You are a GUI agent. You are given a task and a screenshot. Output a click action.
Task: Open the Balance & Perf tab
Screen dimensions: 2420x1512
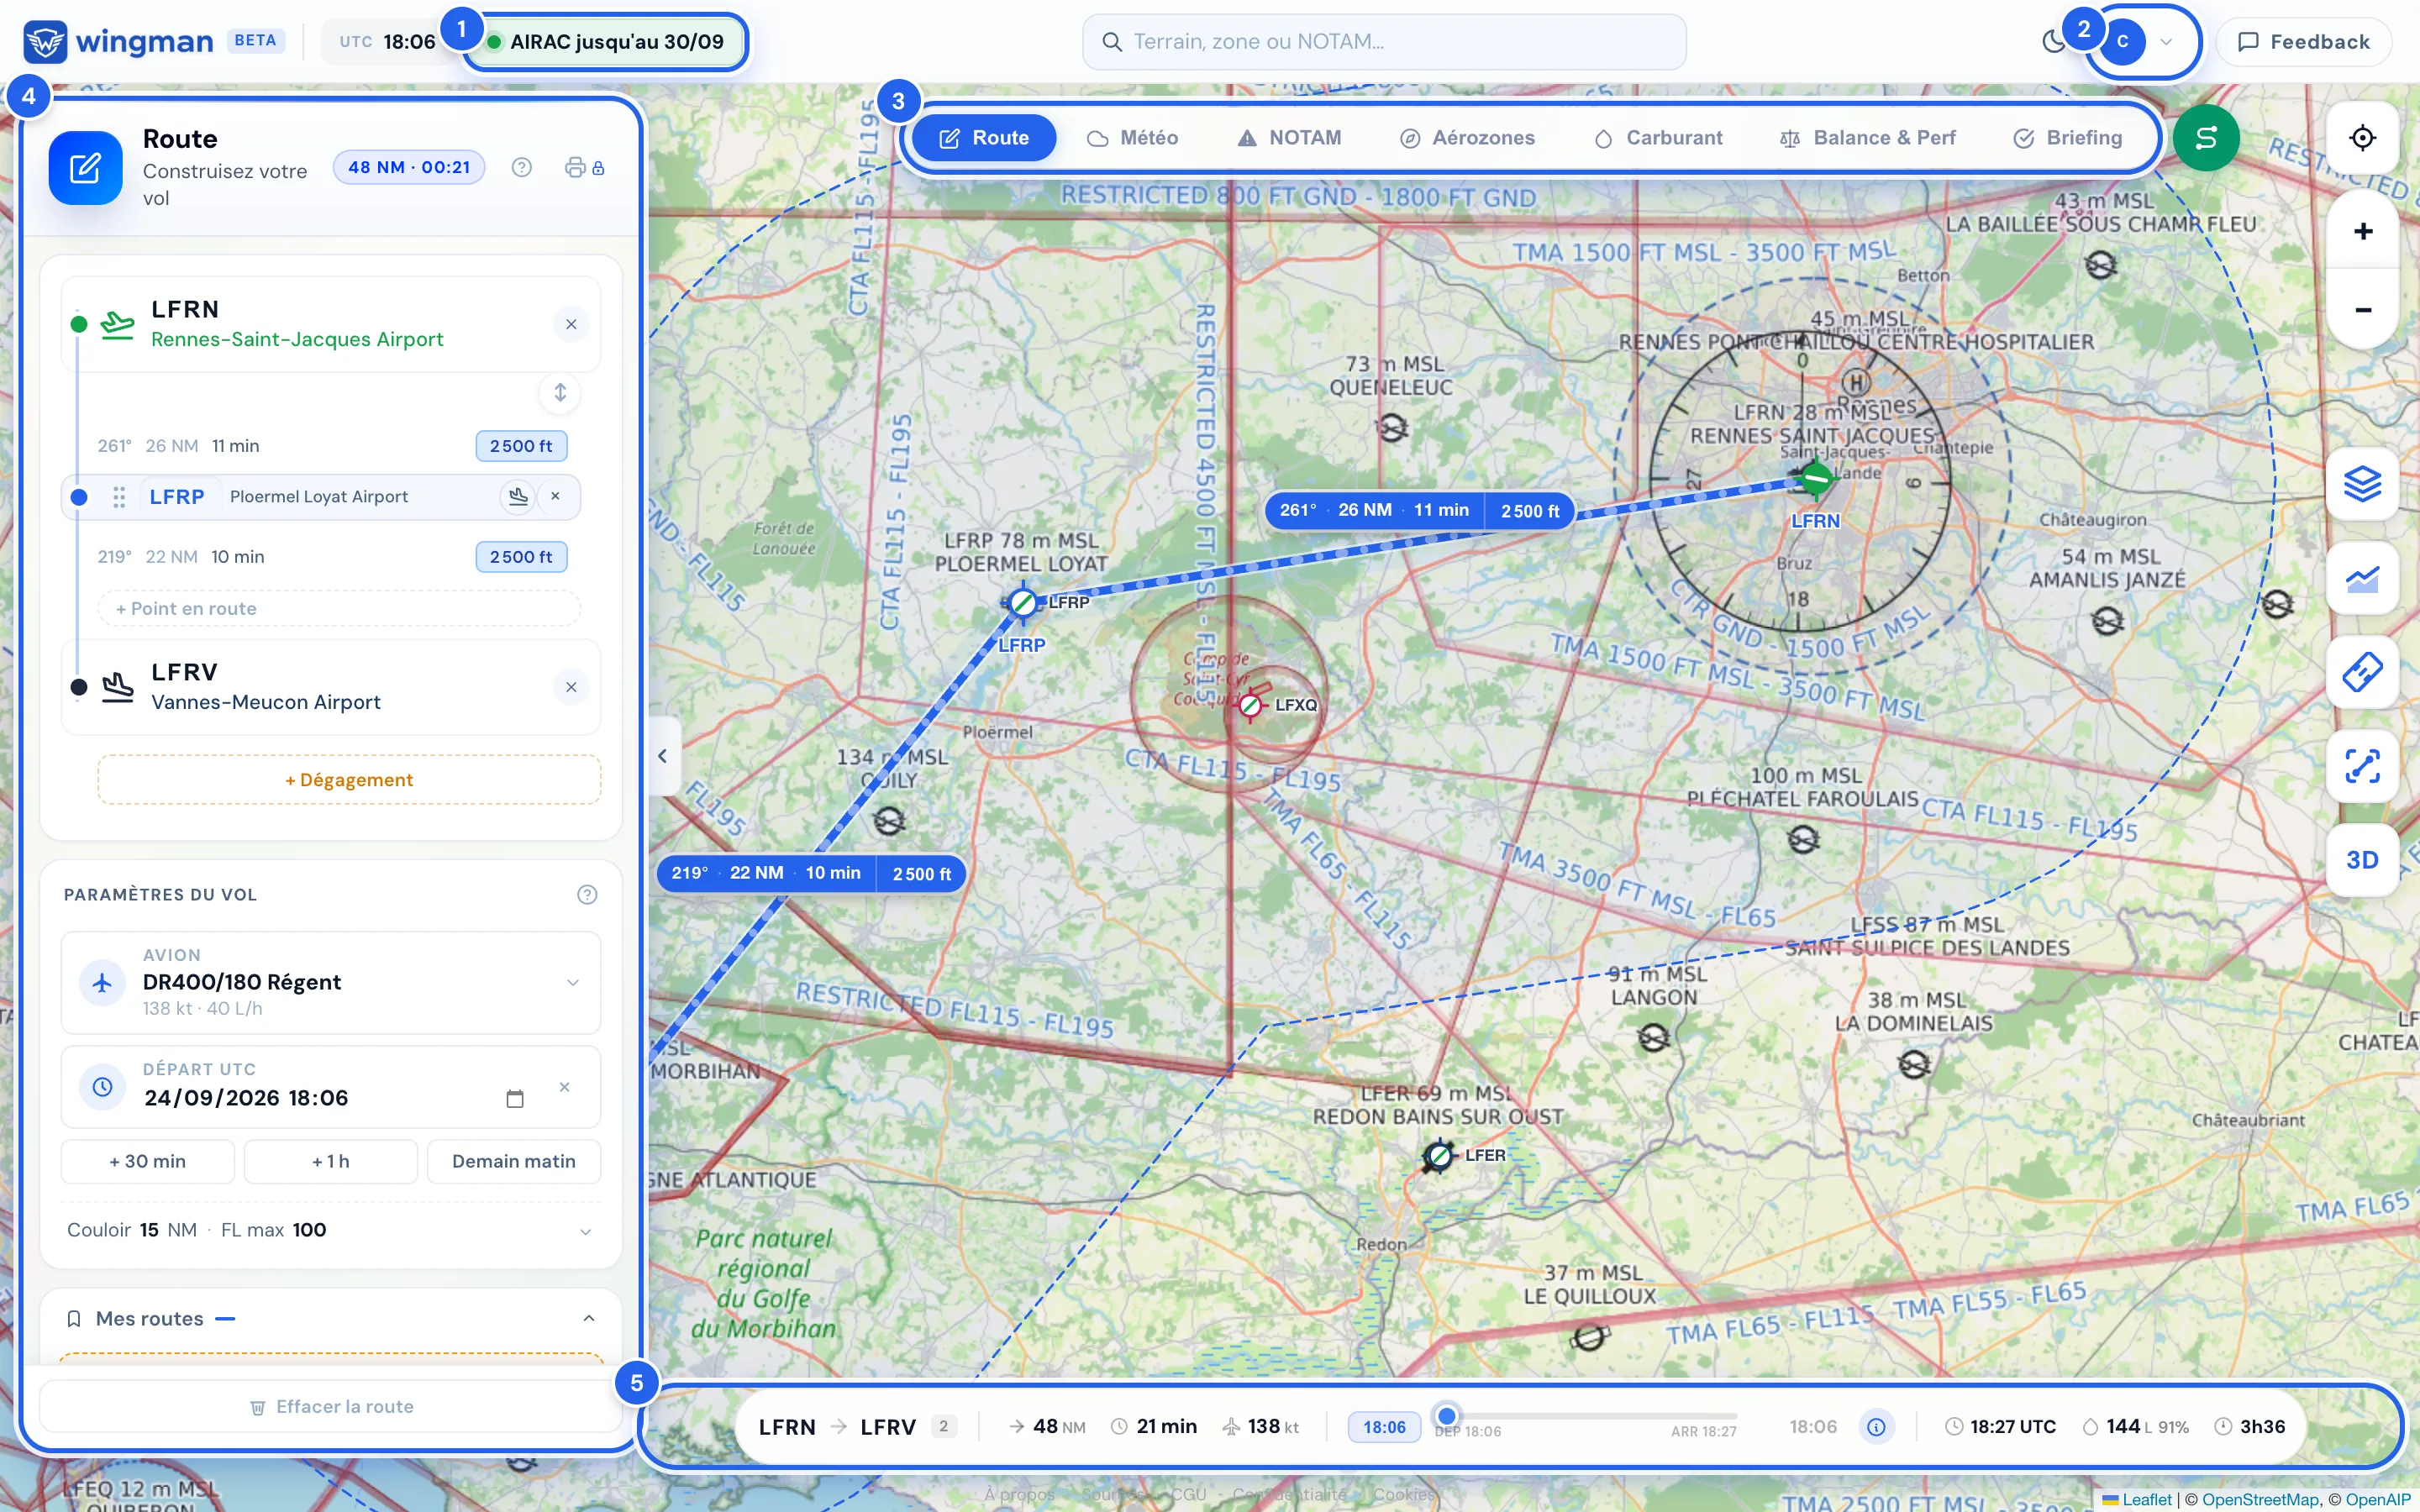(1867, 138)
